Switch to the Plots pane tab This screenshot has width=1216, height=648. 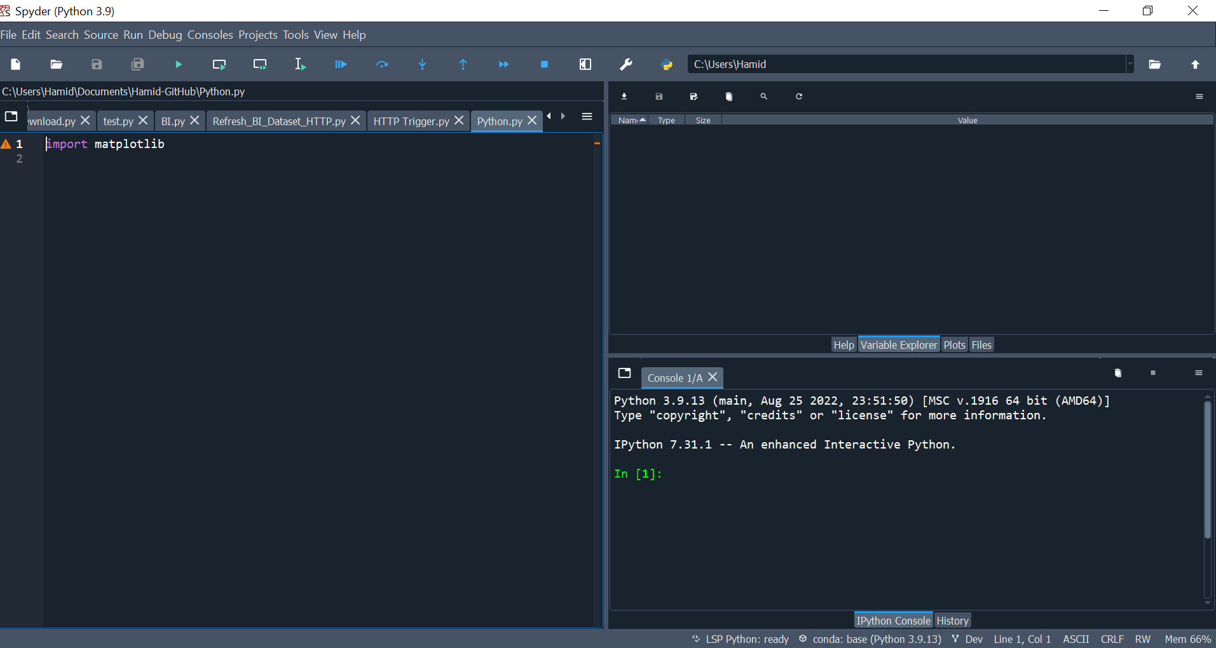click(x=954, y=345)
